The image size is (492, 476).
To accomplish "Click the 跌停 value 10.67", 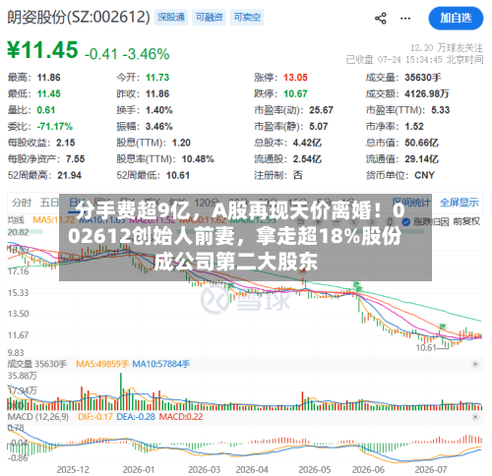I will coord(295,93).
